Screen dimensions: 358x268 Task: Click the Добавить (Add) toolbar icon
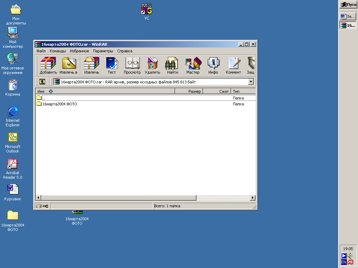tap(48, 65)
